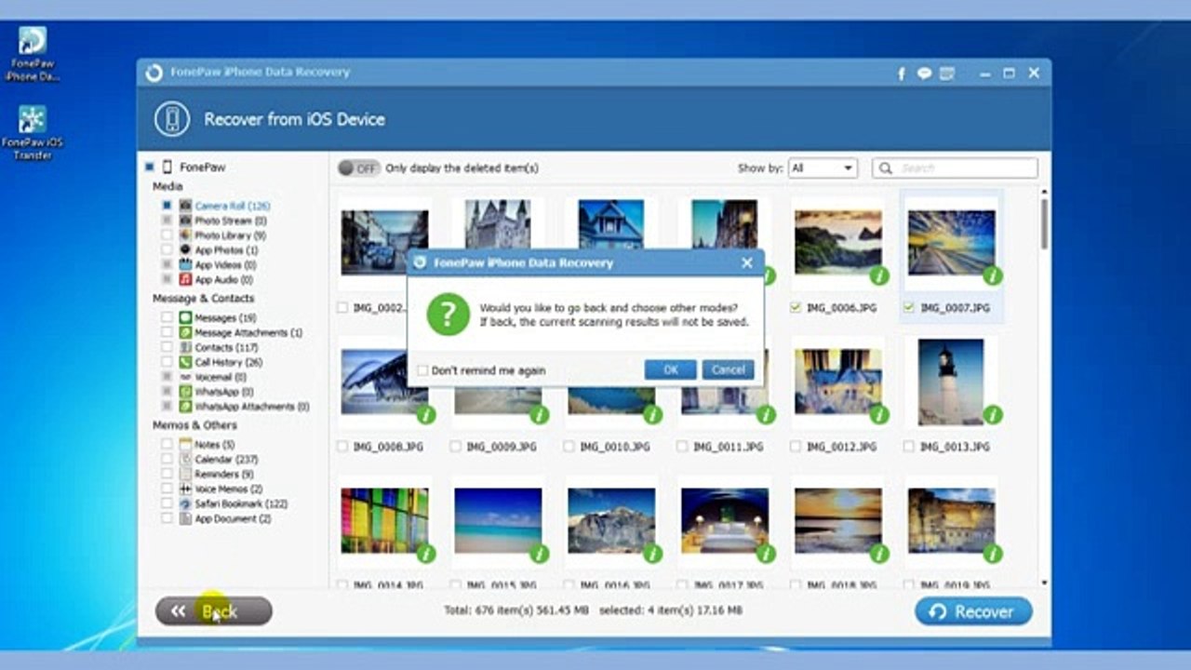Click the Reminders icon
Viewport: 1191px width, 670px height.
[x=185, y=475]
